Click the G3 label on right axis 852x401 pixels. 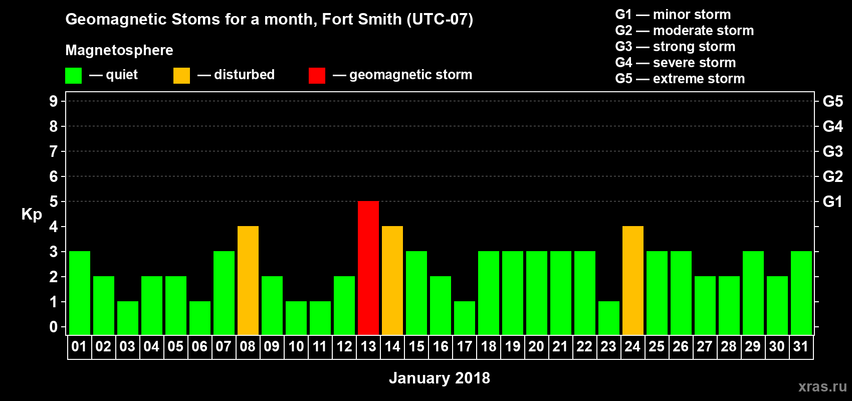tap(833, 151)
